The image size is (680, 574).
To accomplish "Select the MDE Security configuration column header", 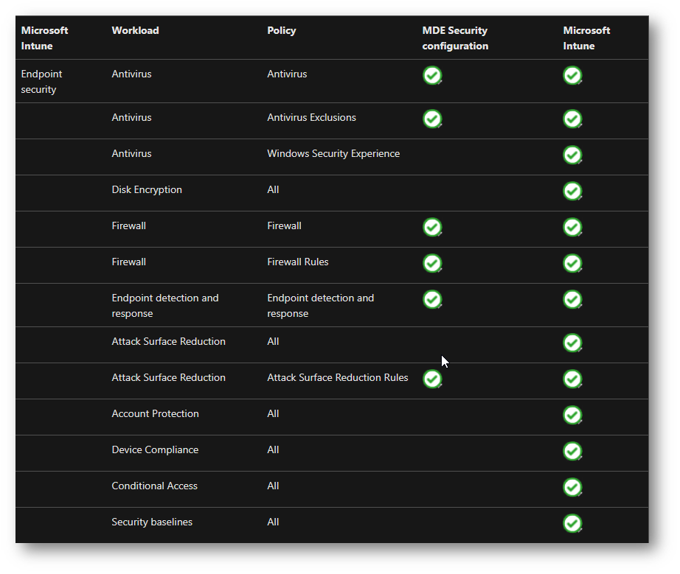I will 455,38.
